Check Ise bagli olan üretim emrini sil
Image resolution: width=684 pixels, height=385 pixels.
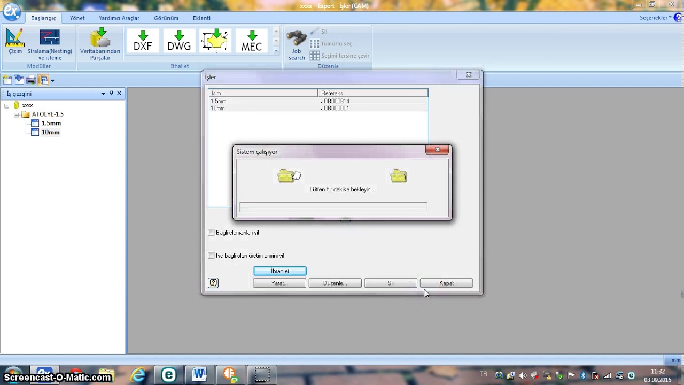(x=211, y=256)
